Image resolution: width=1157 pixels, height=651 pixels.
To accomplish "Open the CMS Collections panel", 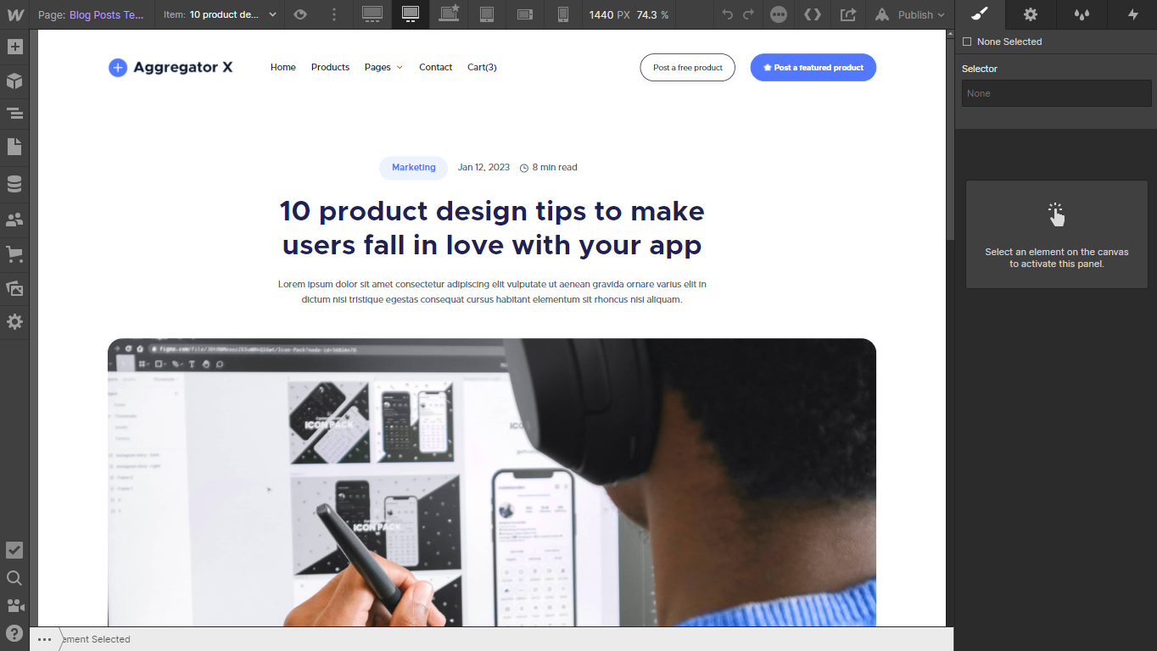I will point(14,184).
